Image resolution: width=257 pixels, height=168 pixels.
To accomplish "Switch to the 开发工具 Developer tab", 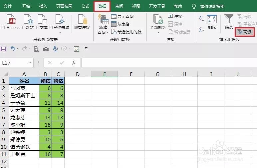I will tap(157, 6).
